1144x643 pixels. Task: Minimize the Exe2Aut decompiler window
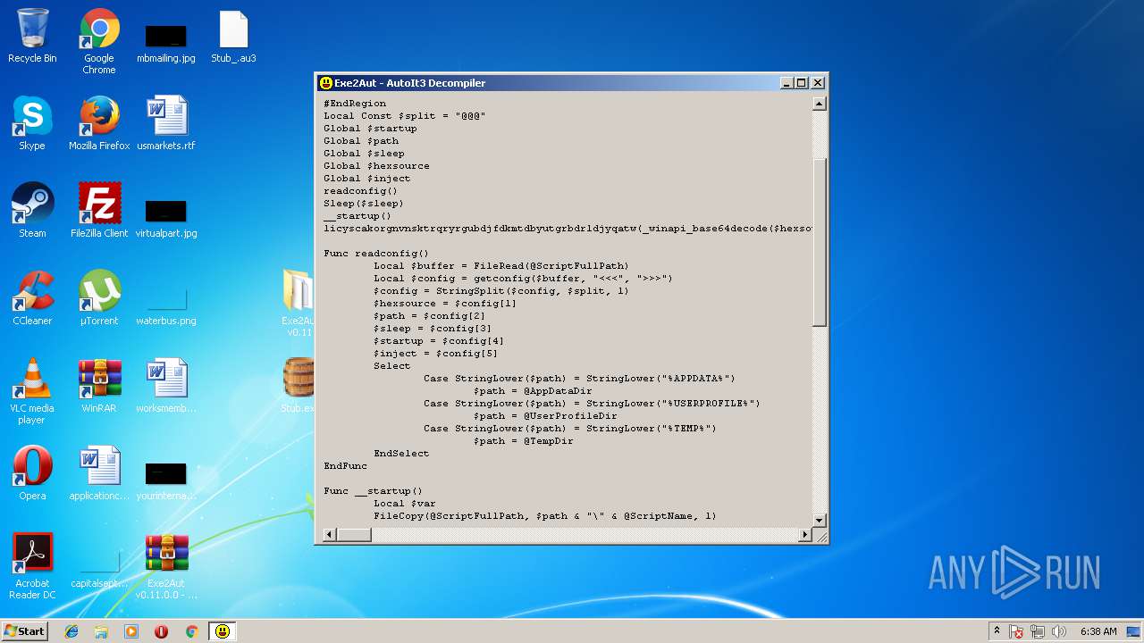click(786, 83)
